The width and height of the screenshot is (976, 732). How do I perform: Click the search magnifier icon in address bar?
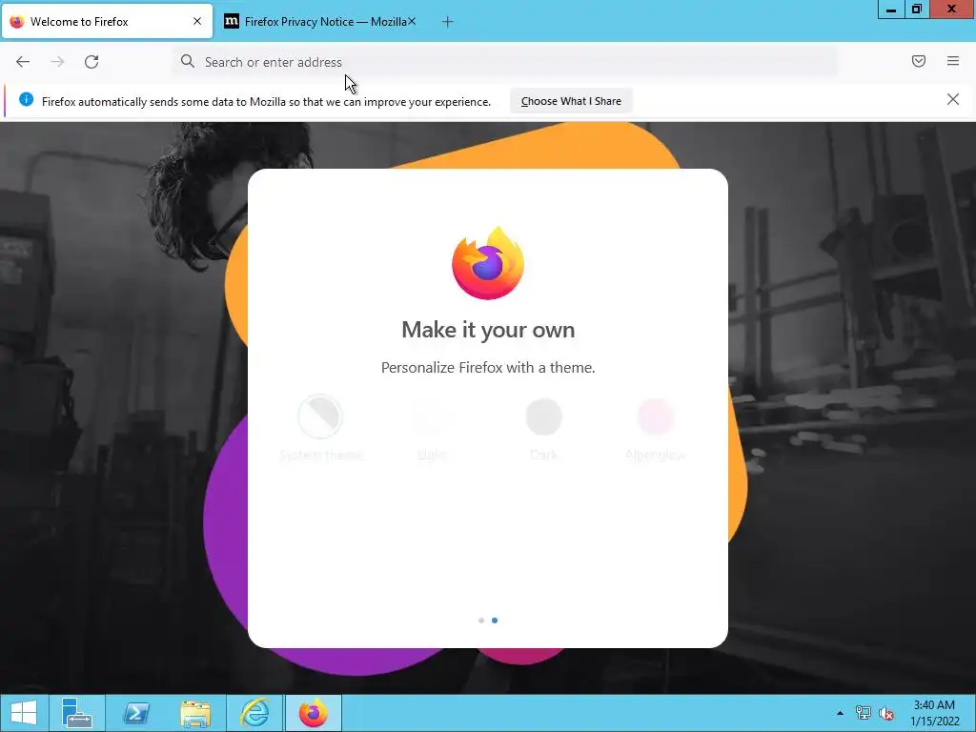pyautogui.click(x=188, y=61)
